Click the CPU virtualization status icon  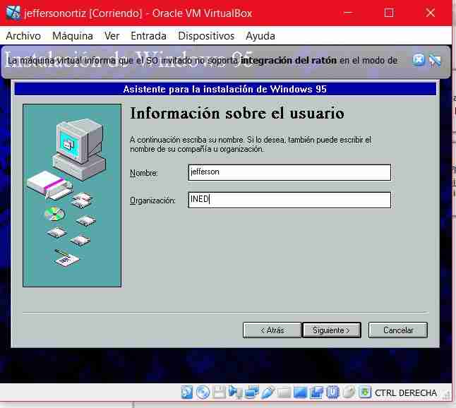333,392
